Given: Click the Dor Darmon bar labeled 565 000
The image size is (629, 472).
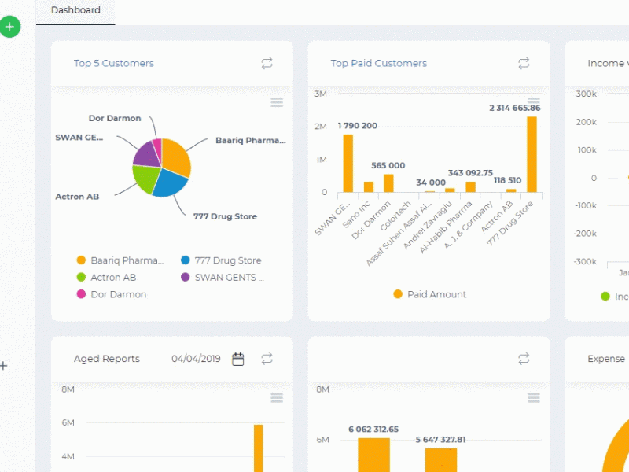Looking at the screenshot, I should point(388,183).
